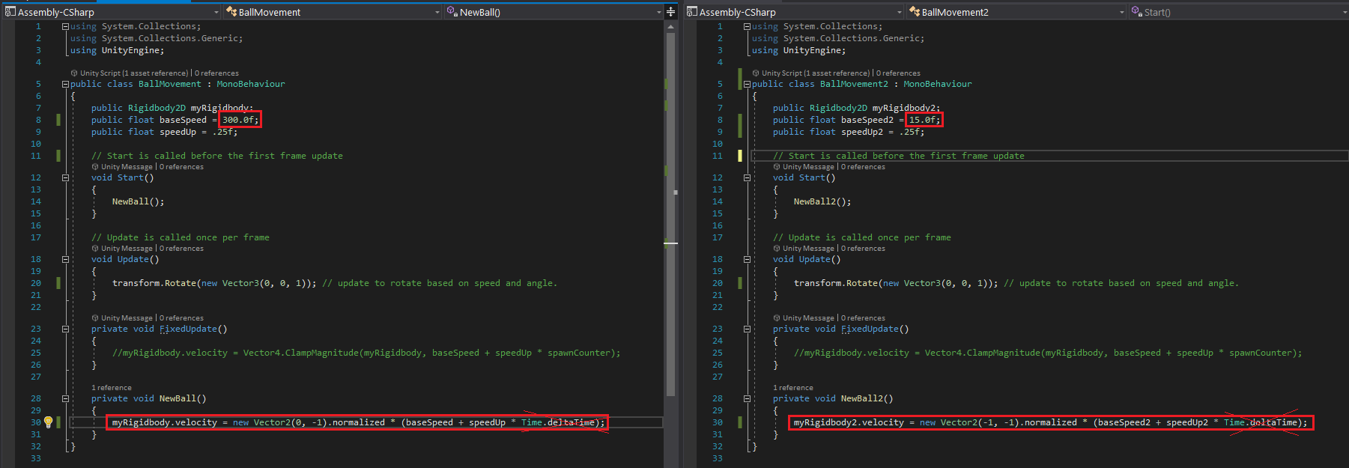Click the left editor vertical scrollbar thumb
The height and width of the screenshot is (468, 1349).
[670, 213]
